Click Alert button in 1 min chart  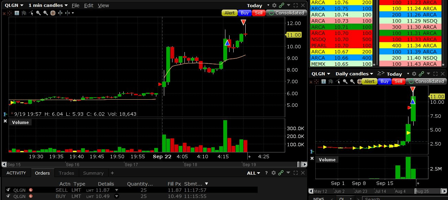[229, 13]
